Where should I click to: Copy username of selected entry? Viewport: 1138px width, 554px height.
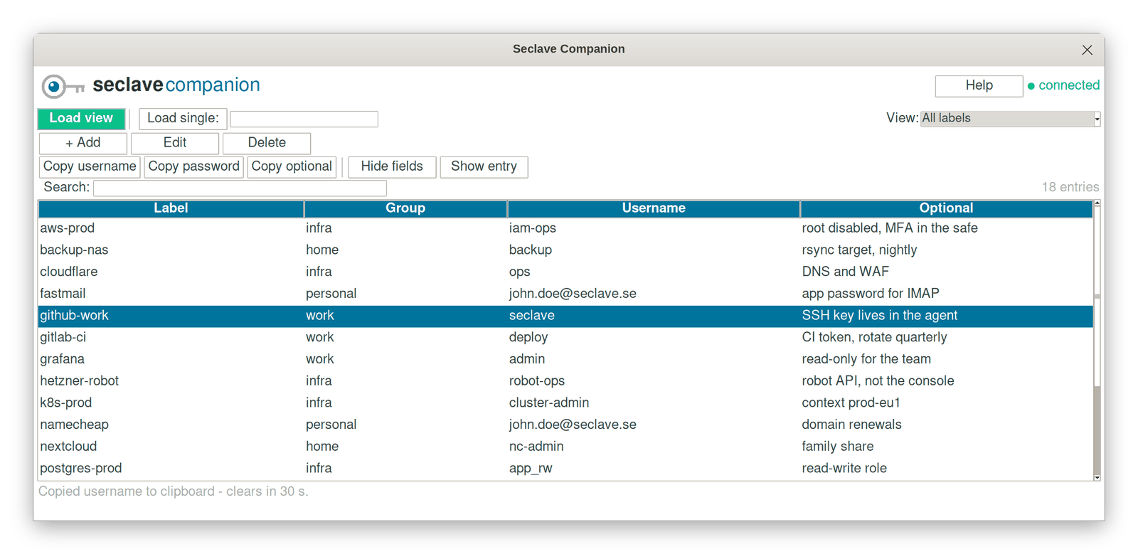pos(90,166)
